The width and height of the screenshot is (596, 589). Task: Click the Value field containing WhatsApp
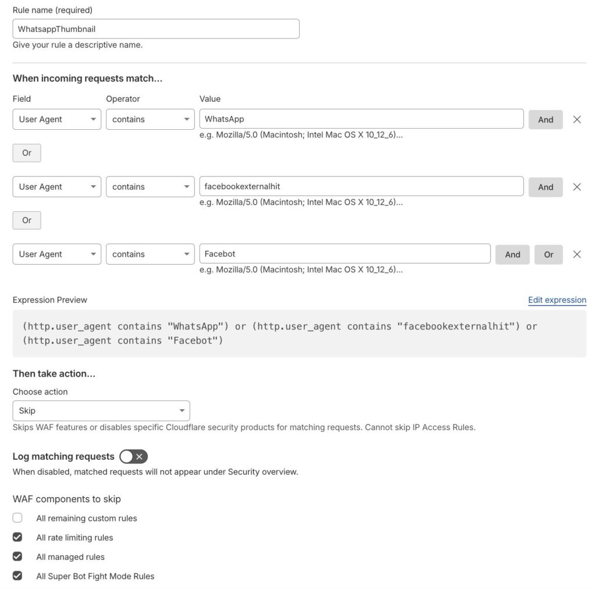(x=361, y=119)
